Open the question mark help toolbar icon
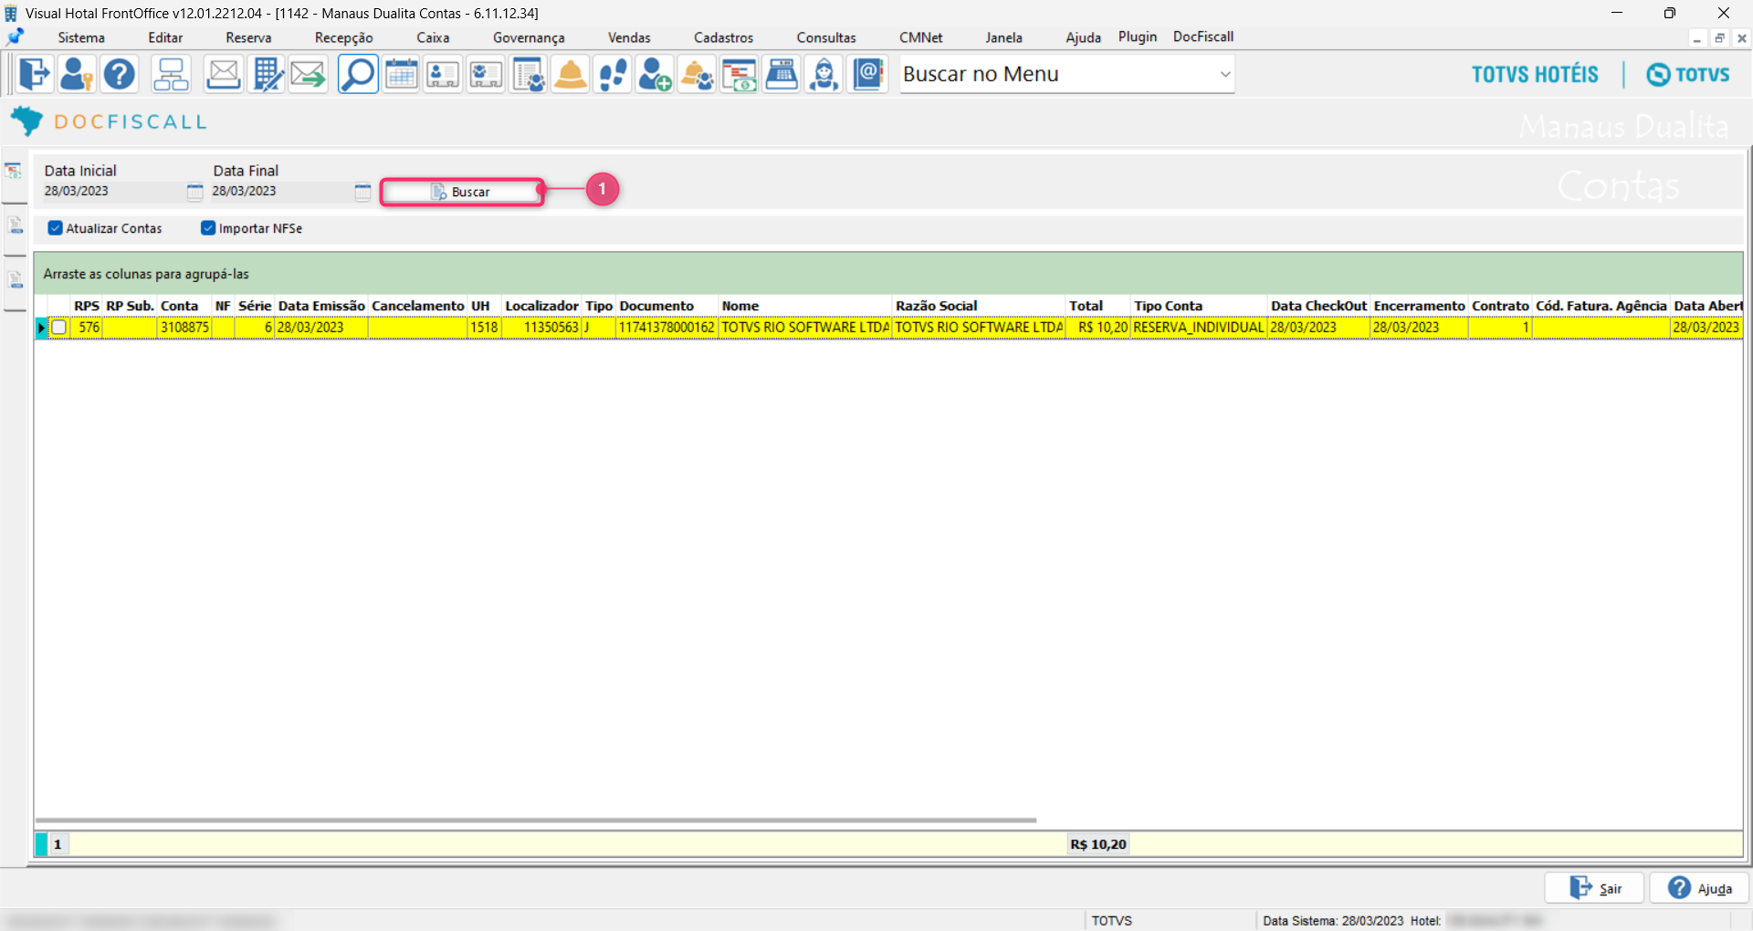 (x=120, y=74)
